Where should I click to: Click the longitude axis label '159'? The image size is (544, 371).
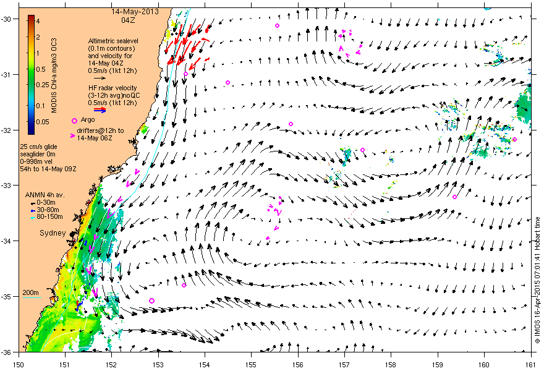(x=438, y=365)
